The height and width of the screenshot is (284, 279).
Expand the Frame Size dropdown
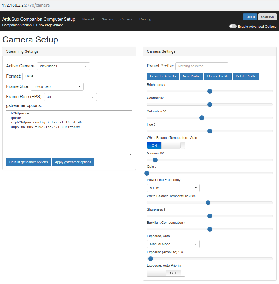pos(57,87)
